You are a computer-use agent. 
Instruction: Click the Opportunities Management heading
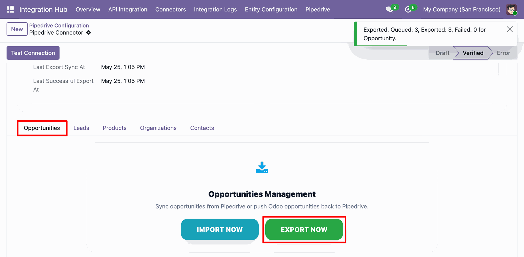point(262,194)
